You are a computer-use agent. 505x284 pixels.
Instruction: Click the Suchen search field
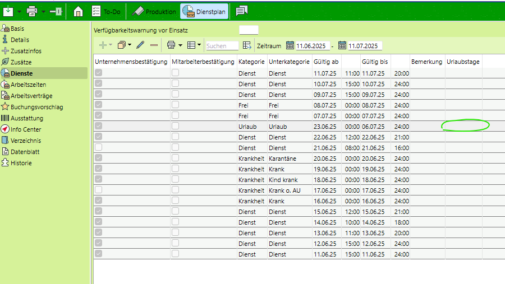tap(222, 46)
